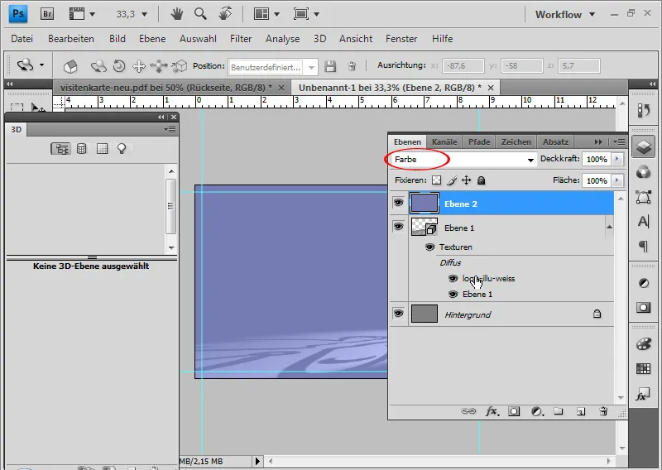Open Deckkraft slider arrow

(x=617, y=159)
